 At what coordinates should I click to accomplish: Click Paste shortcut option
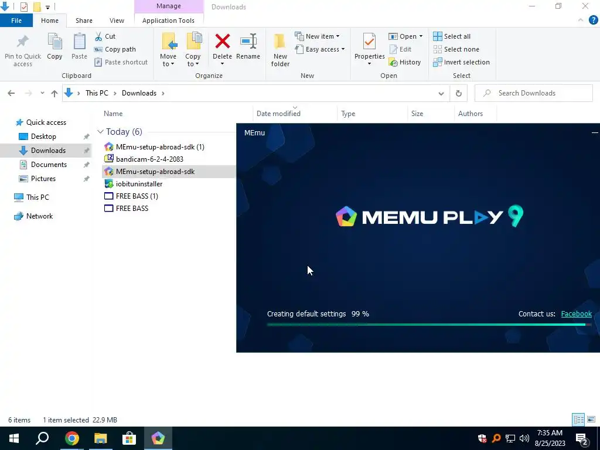pyautogui.click(x=121, y=62)
